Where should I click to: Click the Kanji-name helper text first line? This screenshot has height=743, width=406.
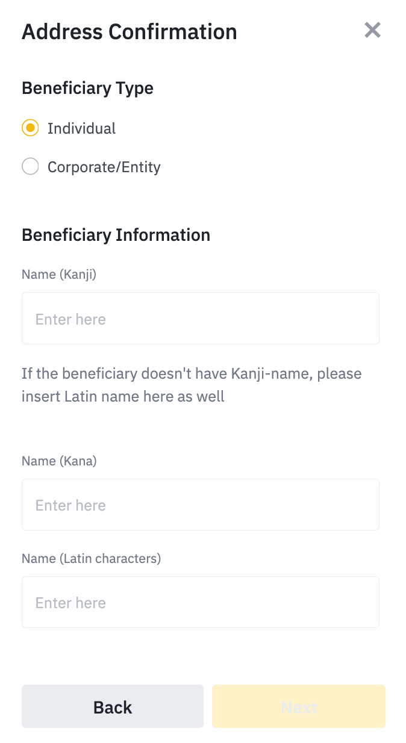192,373
